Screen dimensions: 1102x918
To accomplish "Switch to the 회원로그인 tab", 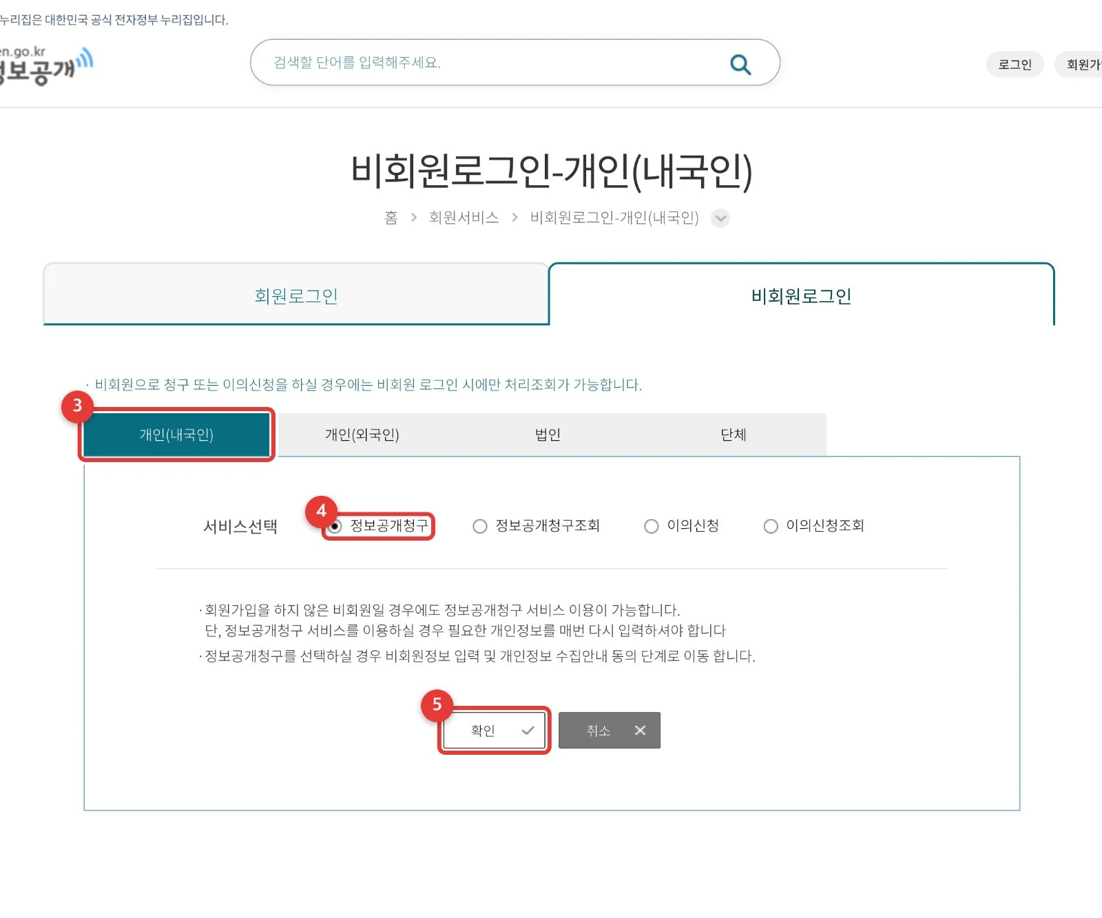I will coord(296,295).
